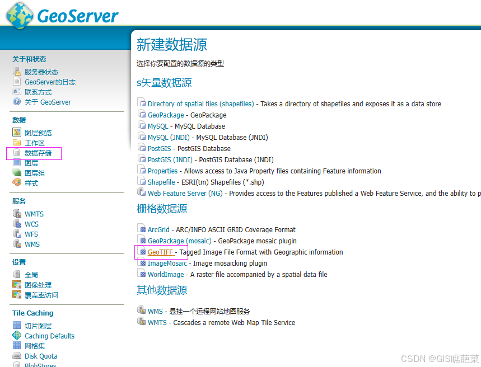Select the Shapefile data source link

click(x=161, y=182)
